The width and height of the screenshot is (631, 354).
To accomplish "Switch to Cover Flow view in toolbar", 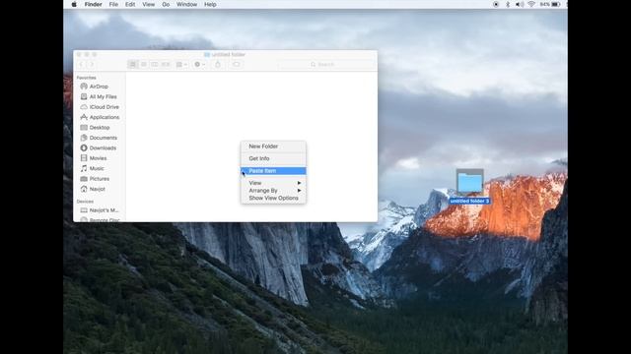I will click(x=166, y=64).
